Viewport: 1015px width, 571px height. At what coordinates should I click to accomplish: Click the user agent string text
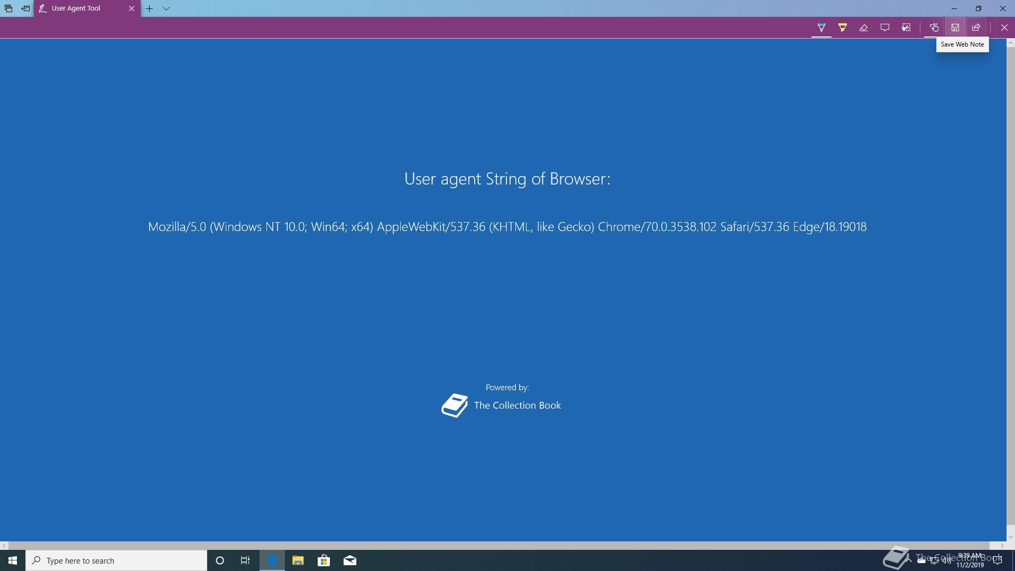[x=507, y=227]
